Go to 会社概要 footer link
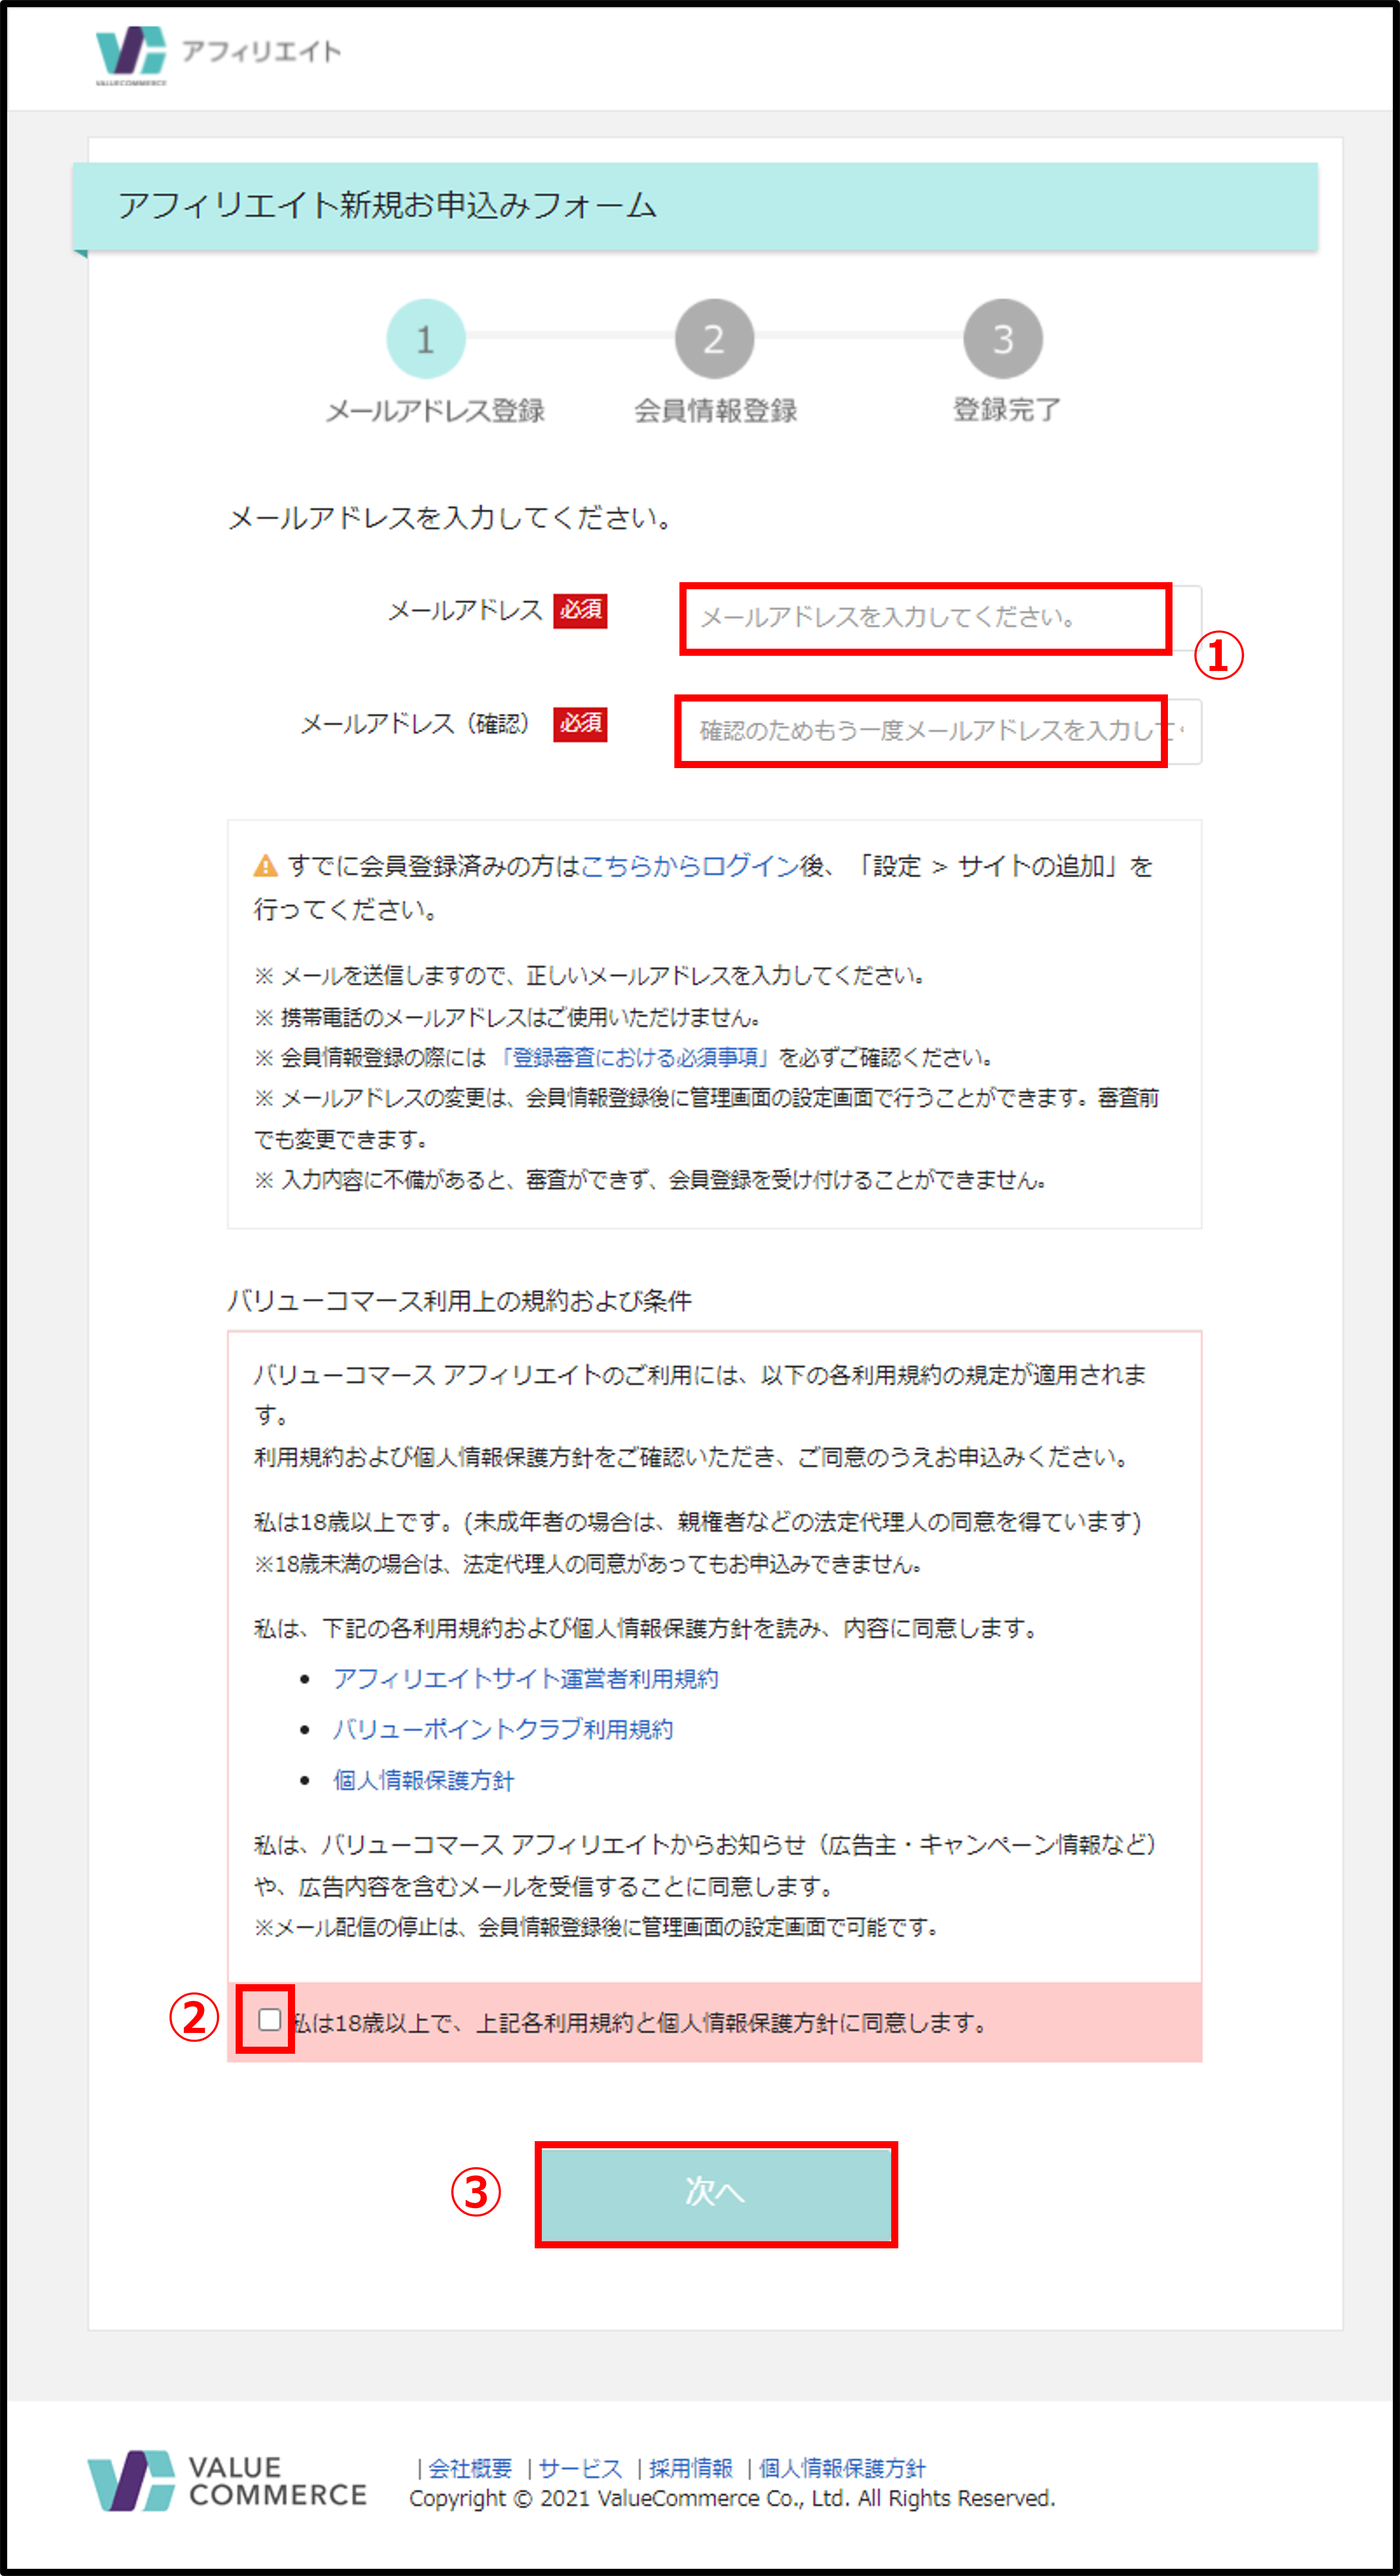 pos(470,2468)
